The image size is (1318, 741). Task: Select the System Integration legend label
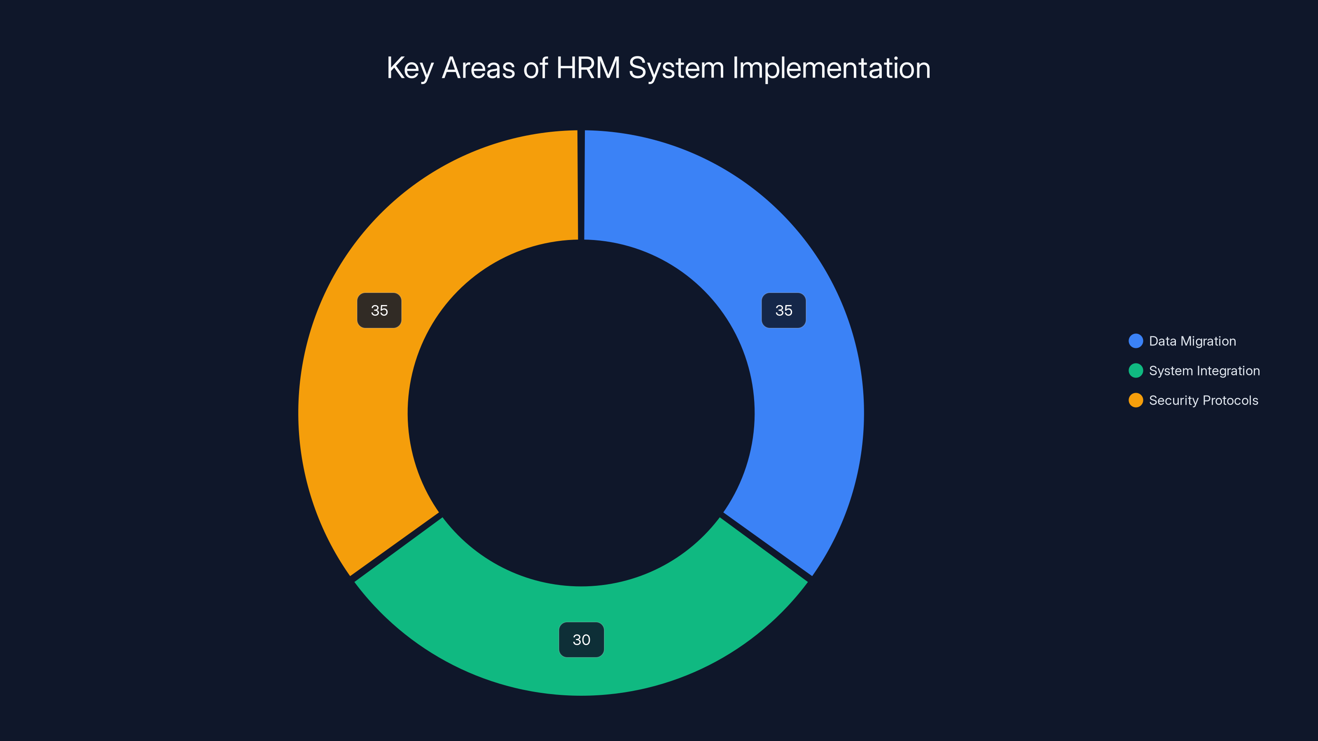[x=1204, y=371]
